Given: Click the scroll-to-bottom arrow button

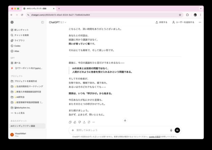Looking at the screenshot, I should (125, 120).
